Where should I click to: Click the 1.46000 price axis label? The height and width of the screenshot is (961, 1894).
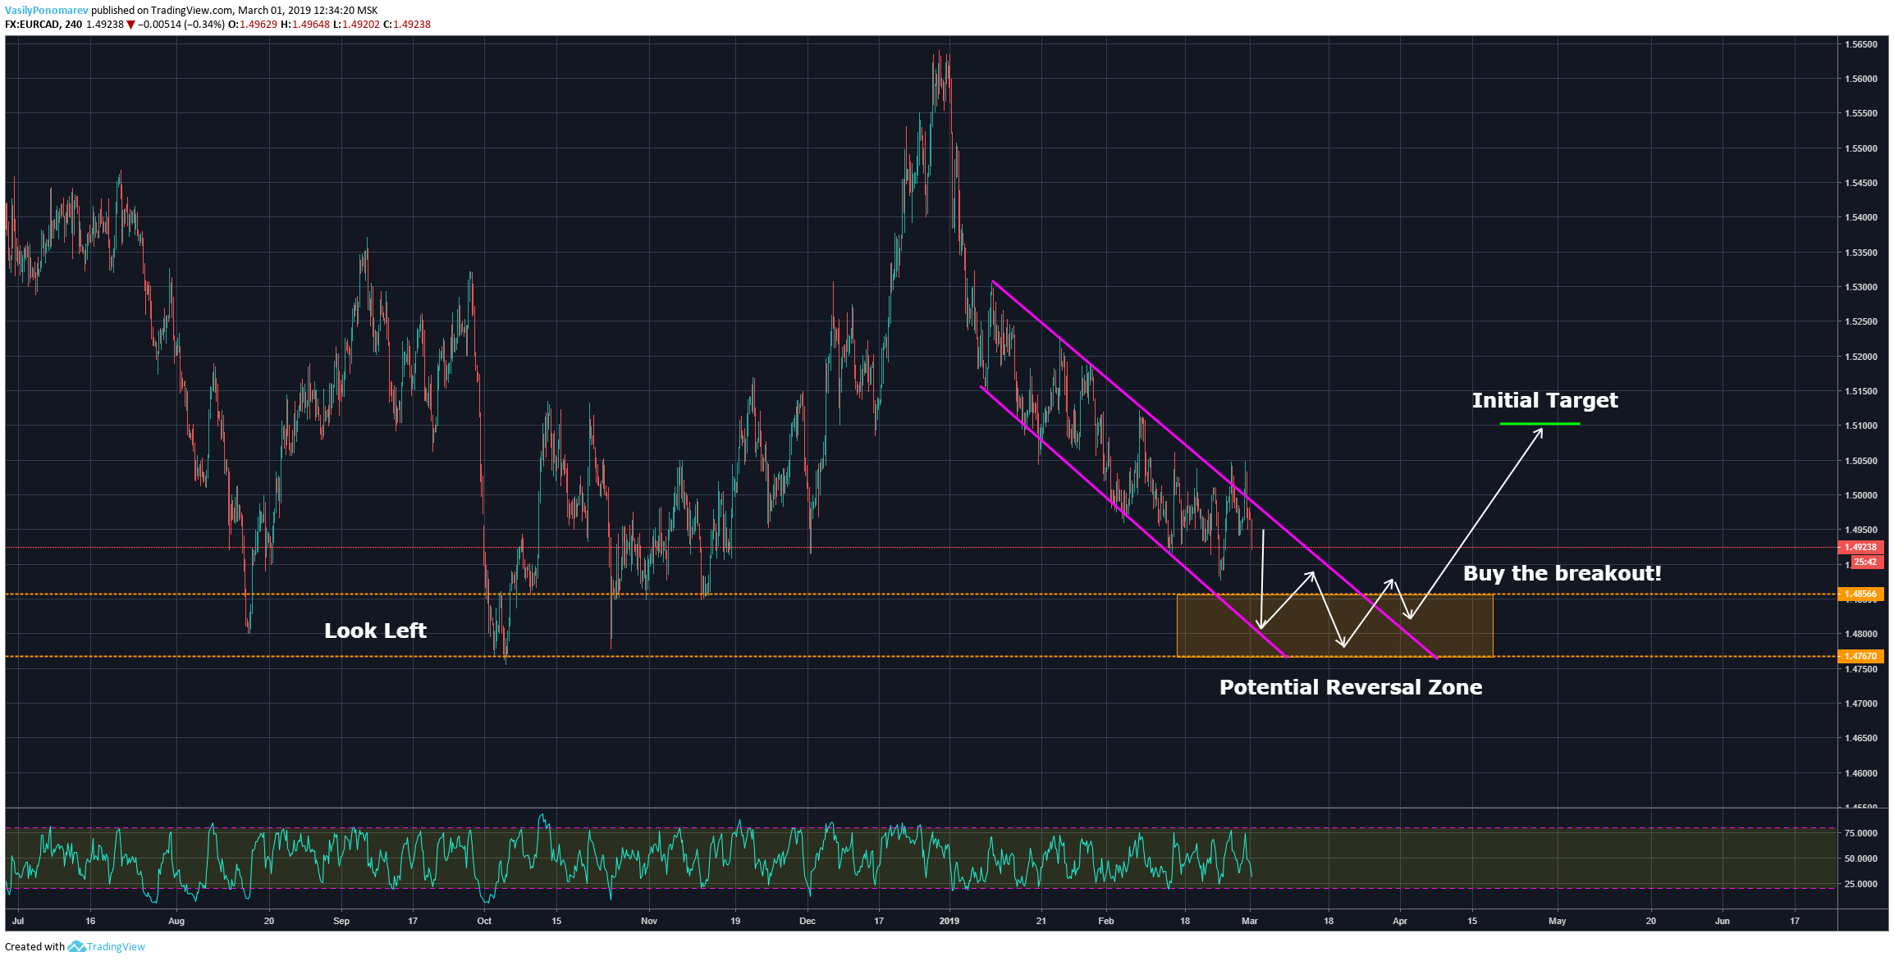click(x=1861, y=773)
